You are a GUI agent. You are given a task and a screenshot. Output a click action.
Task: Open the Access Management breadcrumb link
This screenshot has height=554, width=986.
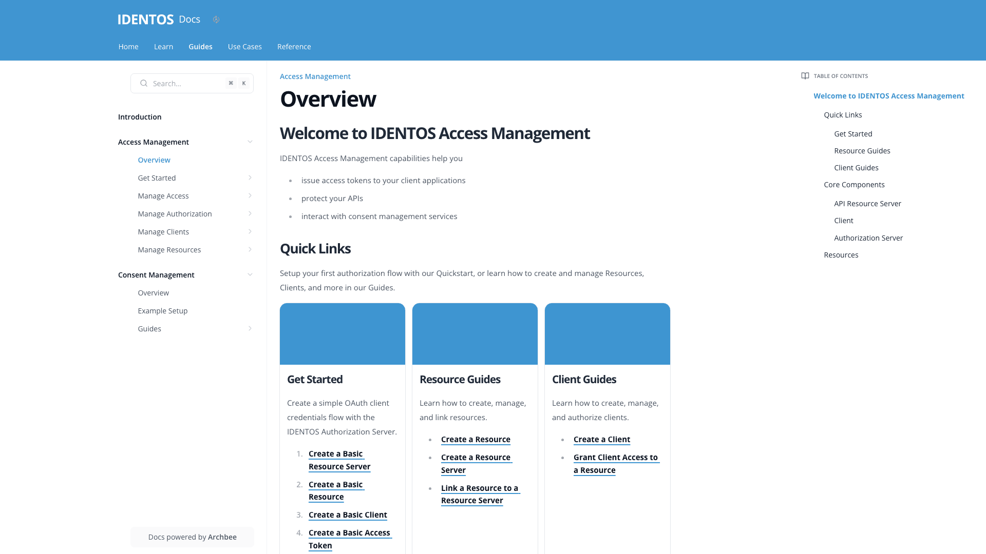click(x=315, y=76)
